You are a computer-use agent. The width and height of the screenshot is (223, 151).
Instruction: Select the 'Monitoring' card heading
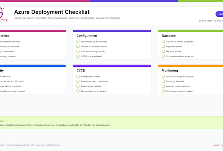pyautogui.click(x=170, y=70)
